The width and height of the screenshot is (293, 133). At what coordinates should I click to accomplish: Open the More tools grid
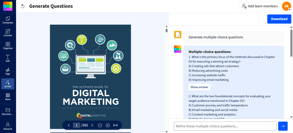[8, 97]
